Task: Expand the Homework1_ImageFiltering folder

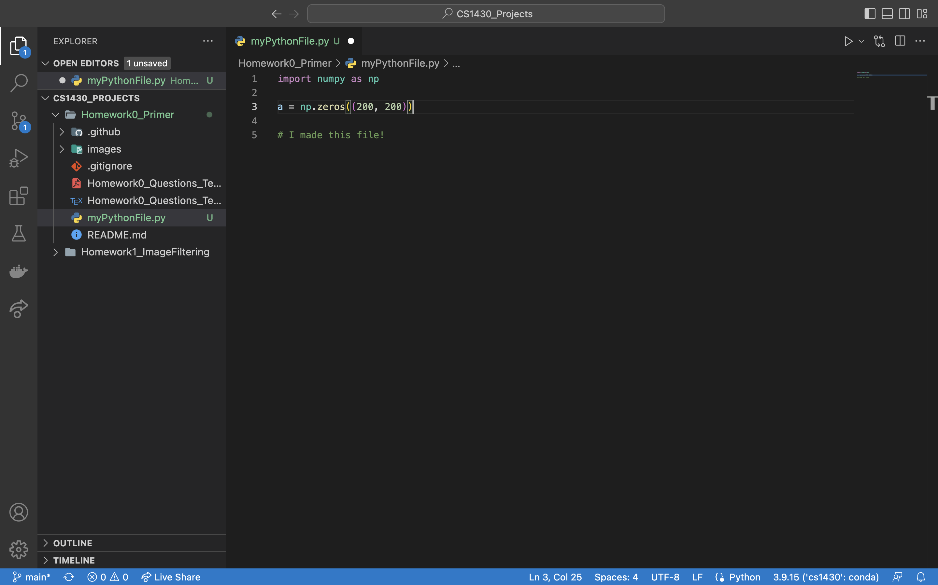Action: (56, 252)
